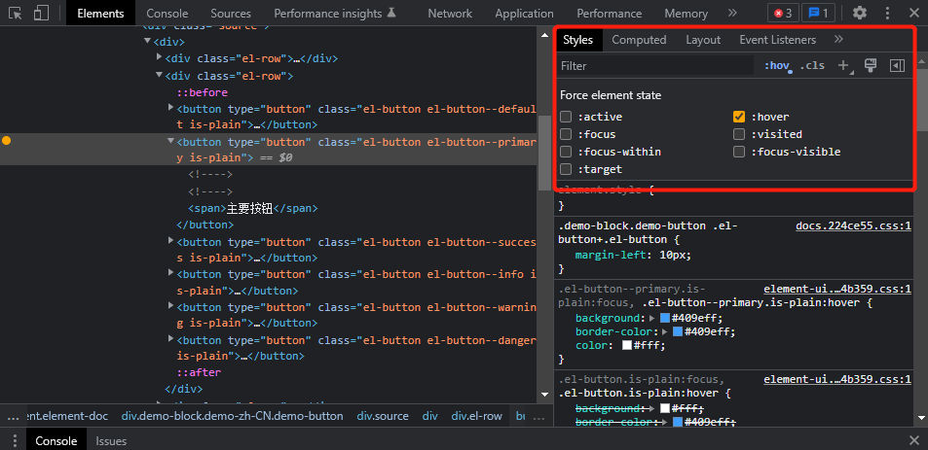
Task: Expand the el-button--success button node
Action: [171, 240]
